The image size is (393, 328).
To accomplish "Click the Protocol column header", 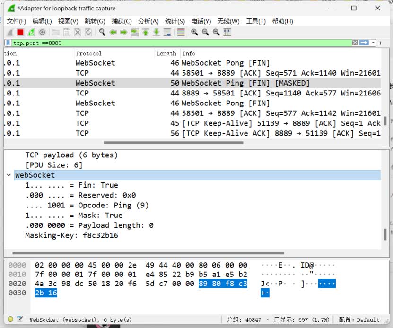I will pos(88,53).
